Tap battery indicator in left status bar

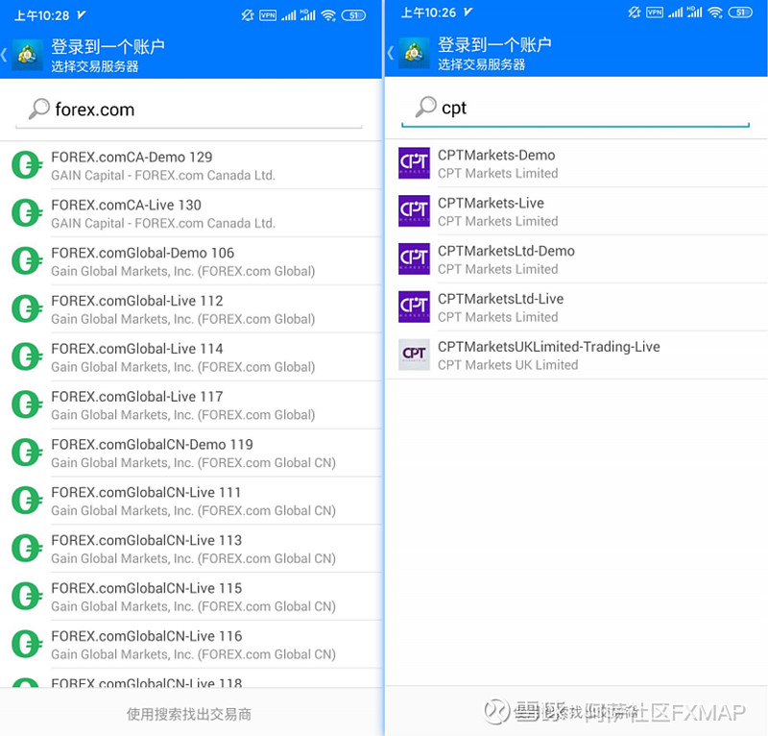(353, 15)
